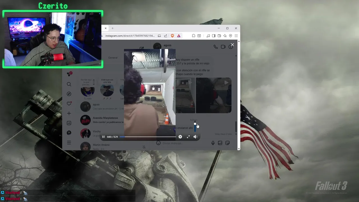This screenshot has width=359, height=202.
Task: Record voice message microphone icon
Action: [213, 143]
